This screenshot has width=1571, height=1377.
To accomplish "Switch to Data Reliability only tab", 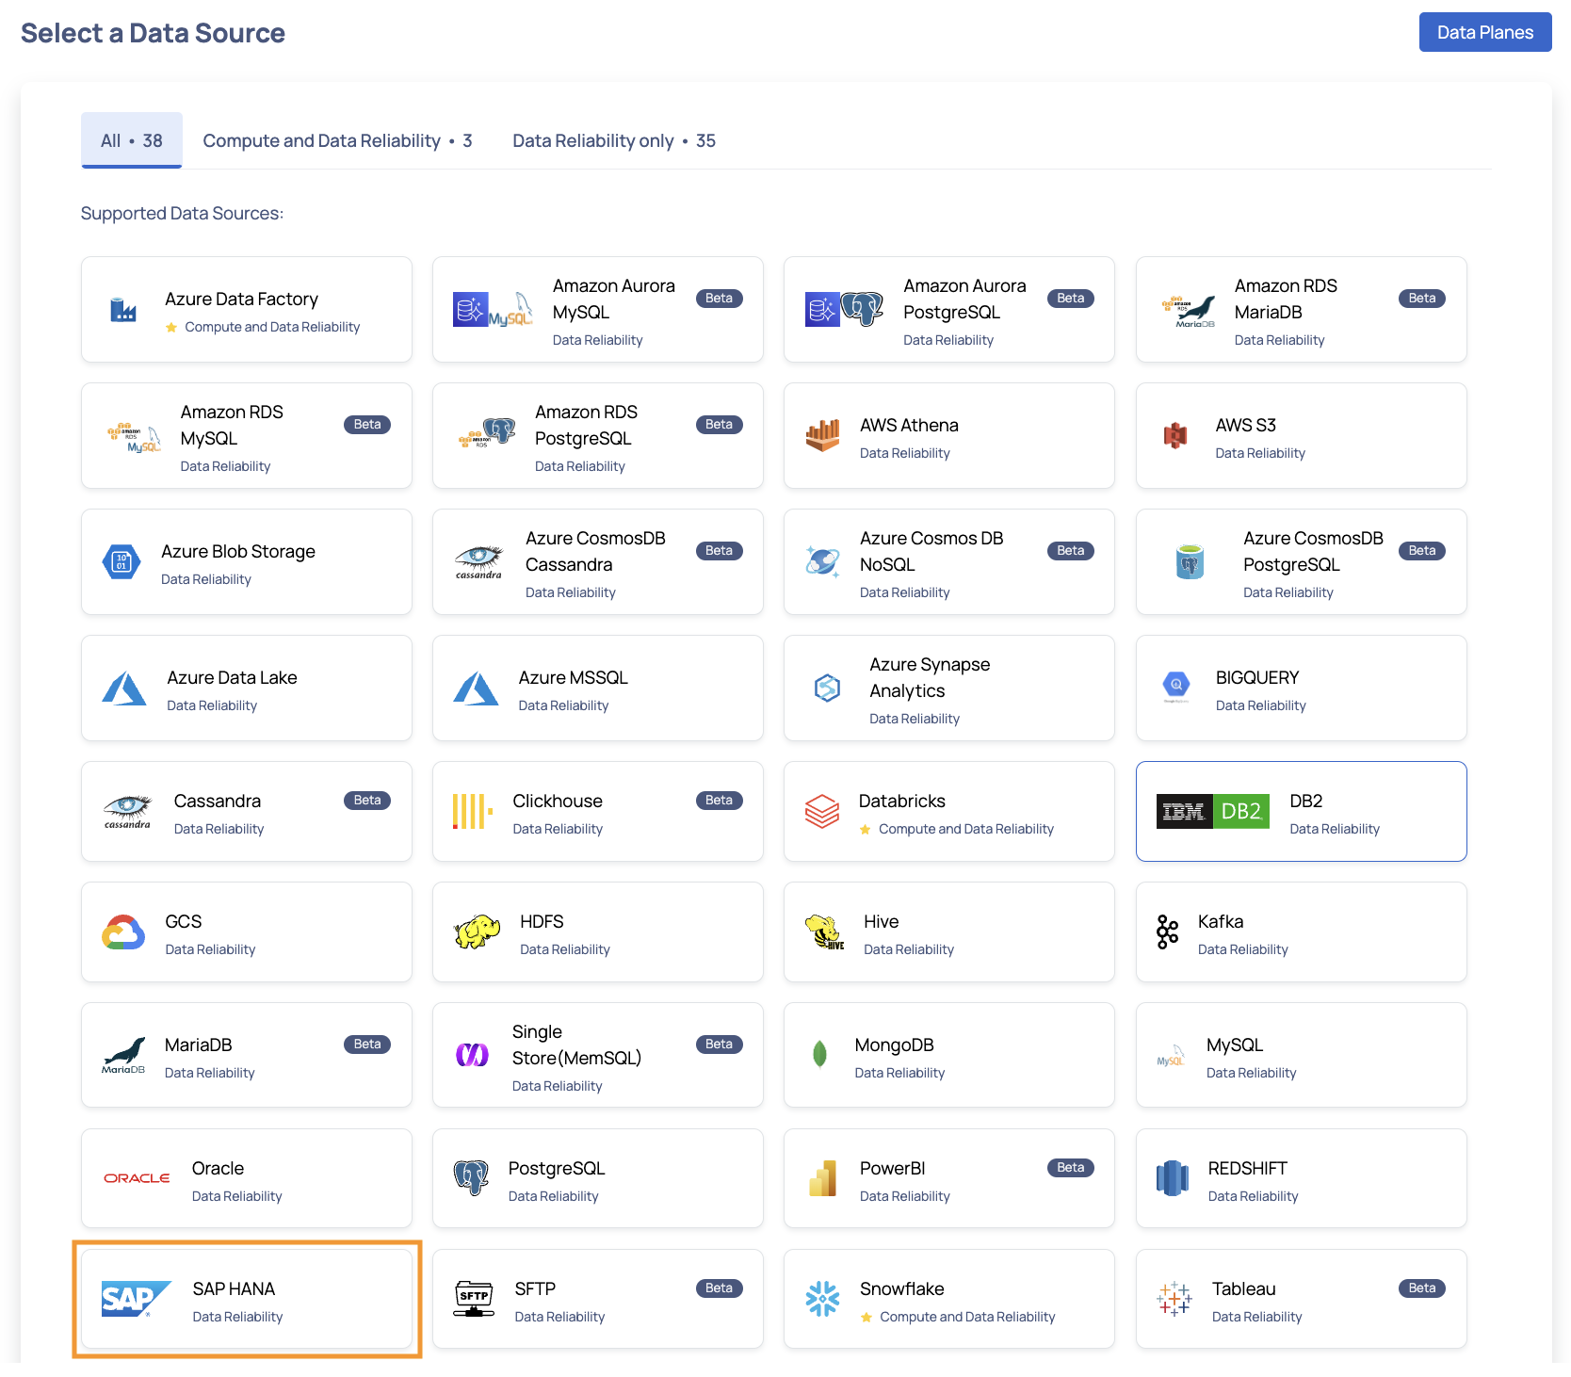I will 614,140.
